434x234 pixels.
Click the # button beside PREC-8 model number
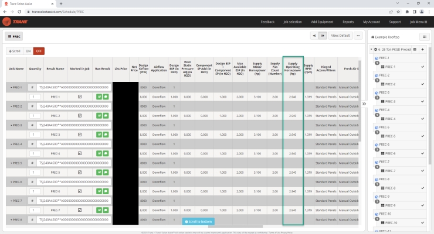pos(32,219)
